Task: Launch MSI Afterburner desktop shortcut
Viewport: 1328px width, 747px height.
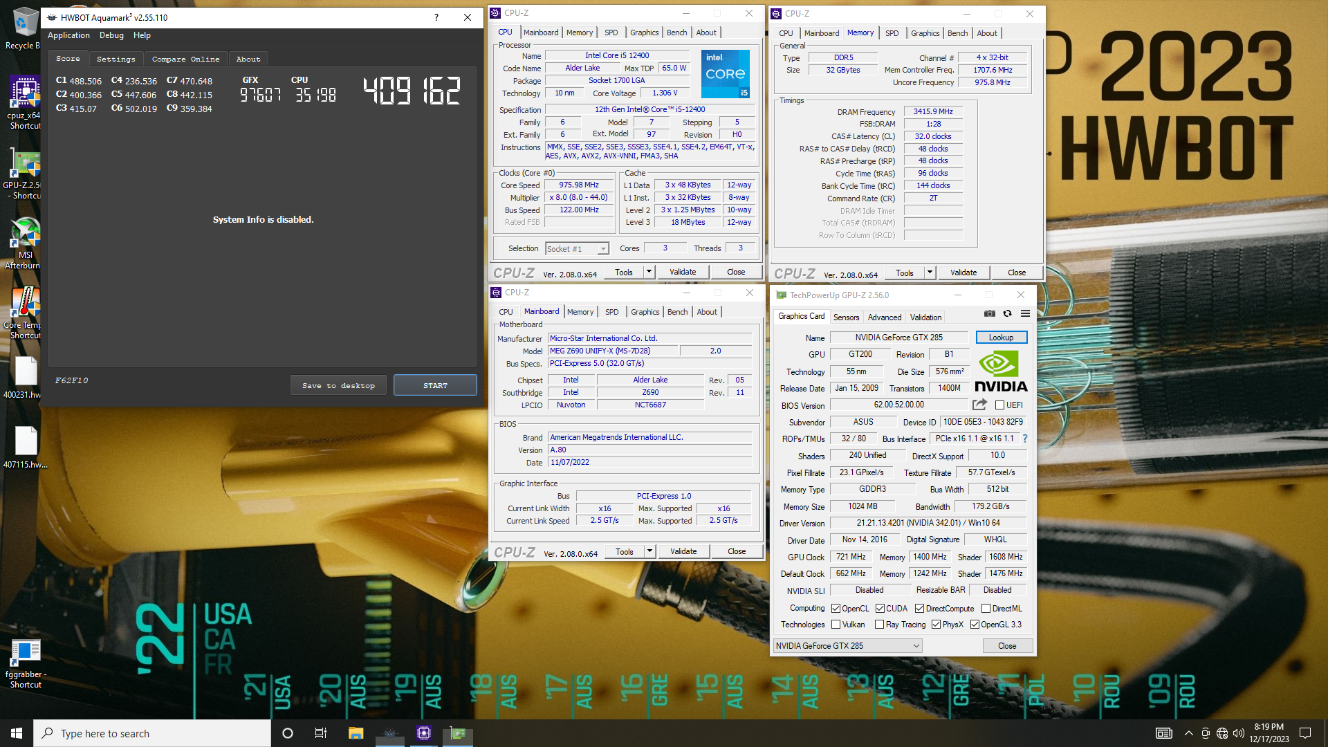Action: coord(24,243)
